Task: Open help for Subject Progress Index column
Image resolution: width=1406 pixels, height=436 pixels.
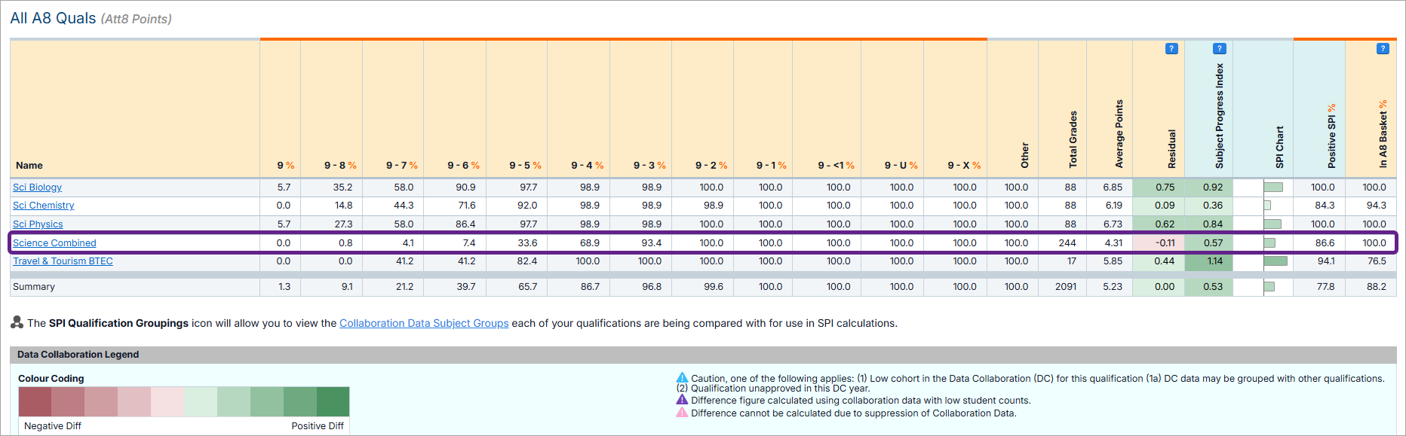Action: (x=1219, y=49)
